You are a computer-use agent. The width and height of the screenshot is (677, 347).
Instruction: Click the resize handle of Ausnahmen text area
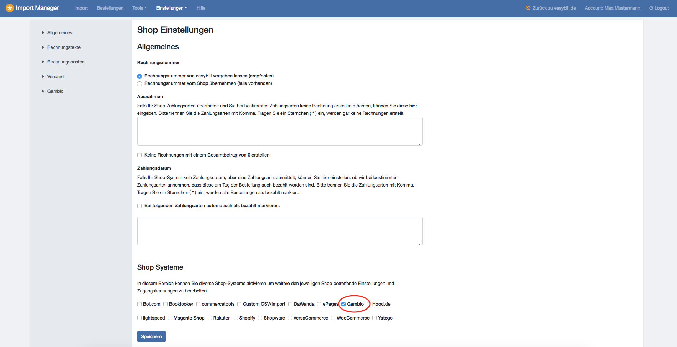click(421, 143)
